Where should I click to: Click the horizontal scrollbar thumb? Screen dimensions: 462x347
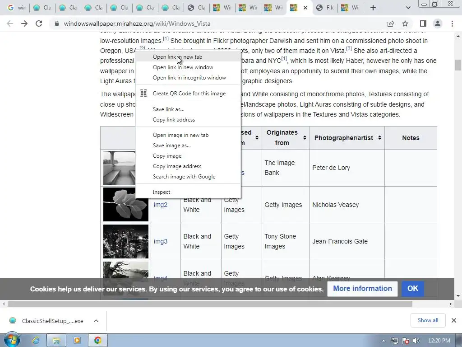click(210, 304)
